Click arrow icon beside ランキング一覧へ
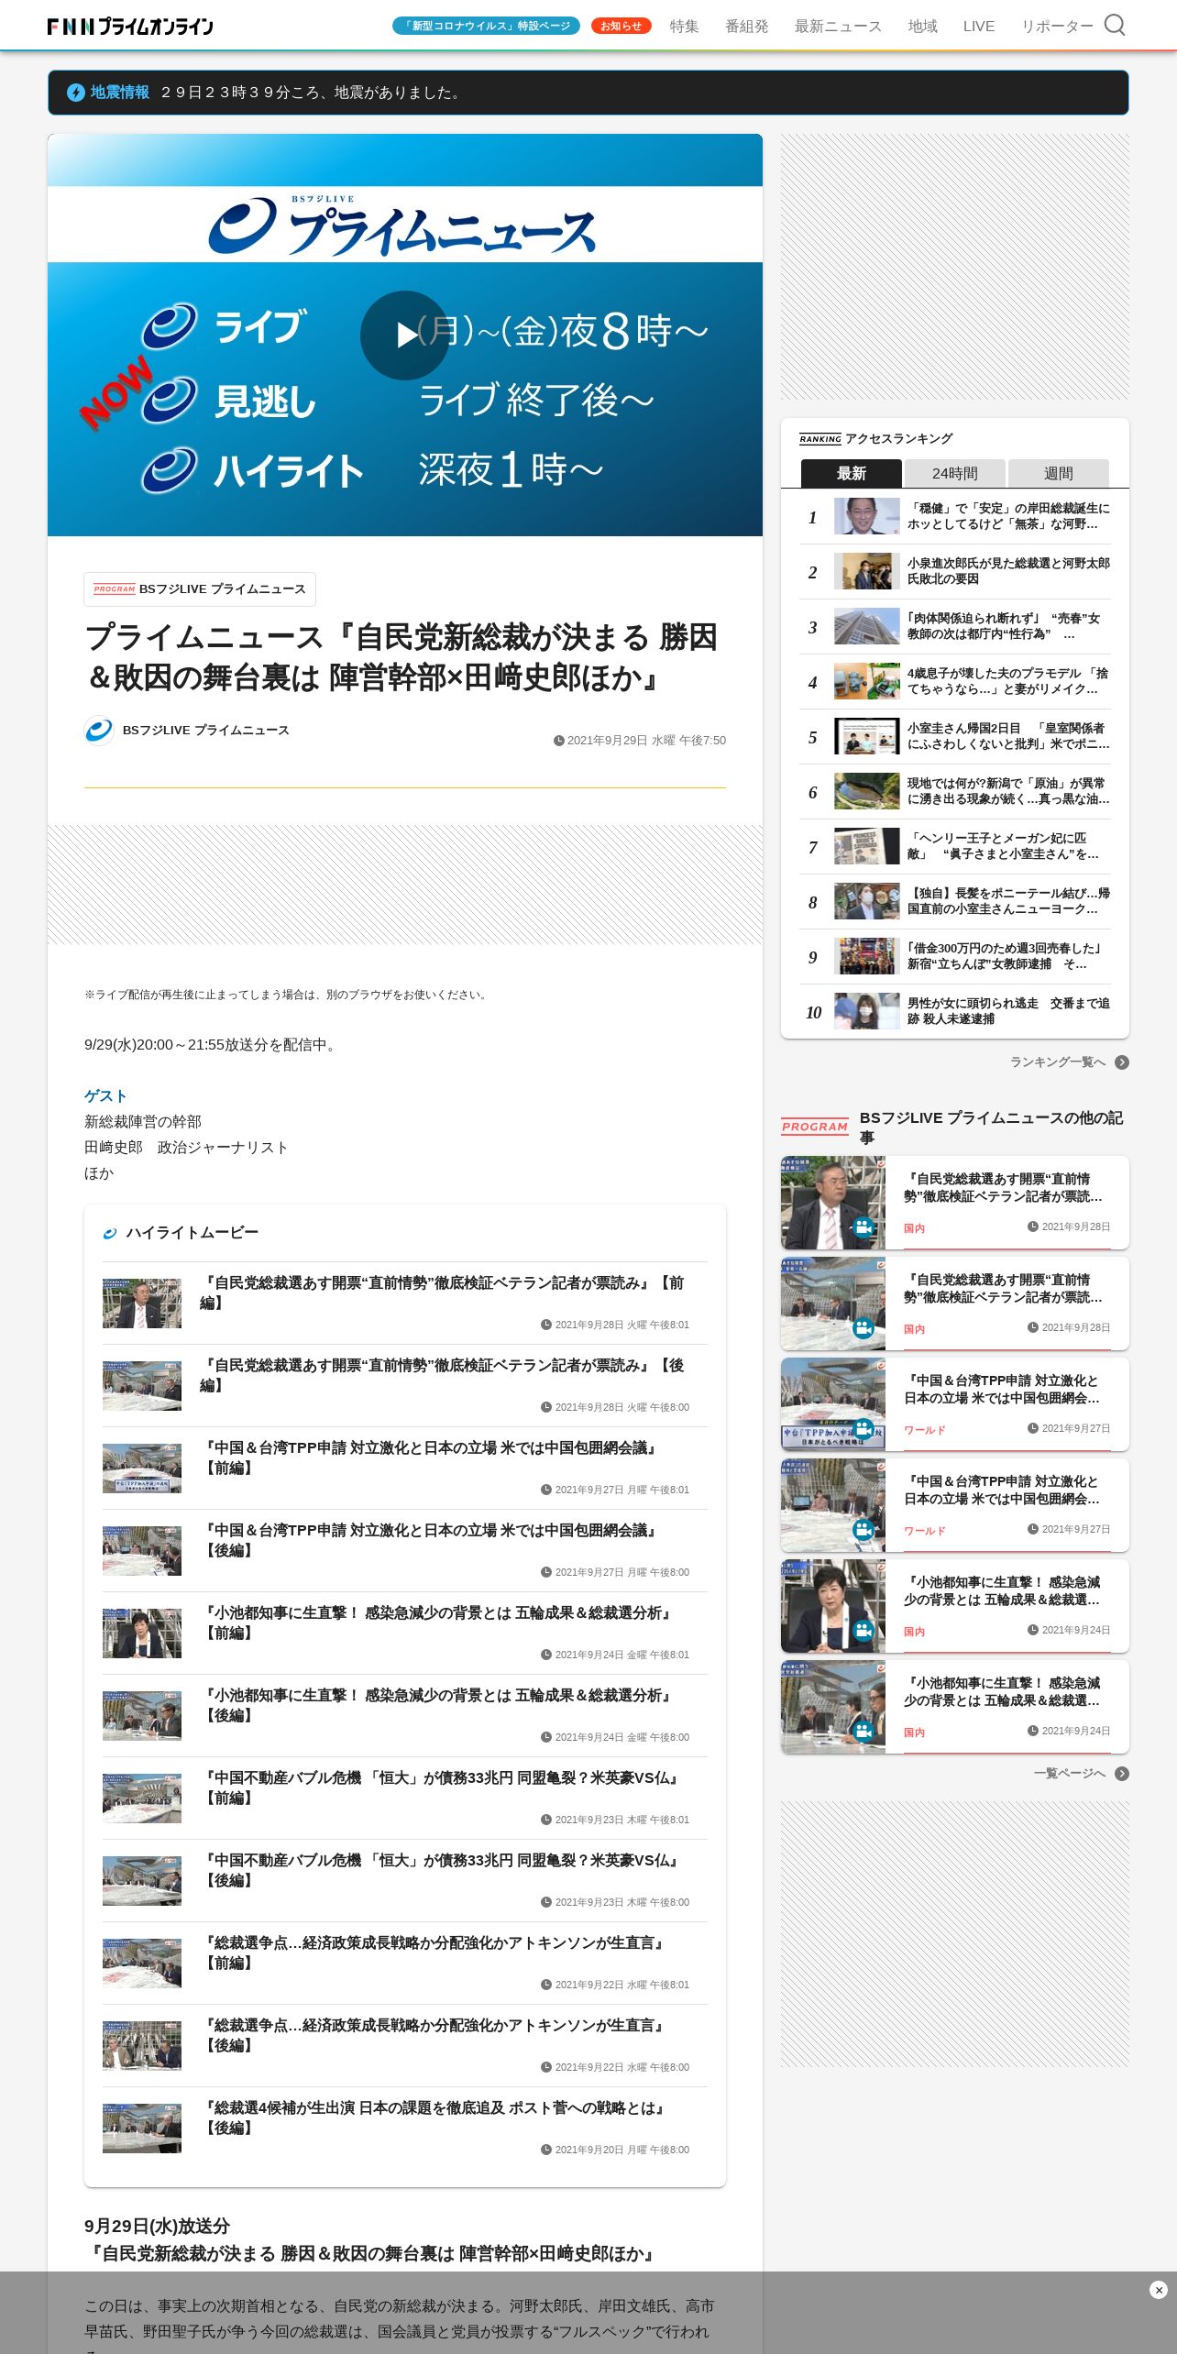The height and width of the screenshot is (2354, 1177). point(1122,1062)
